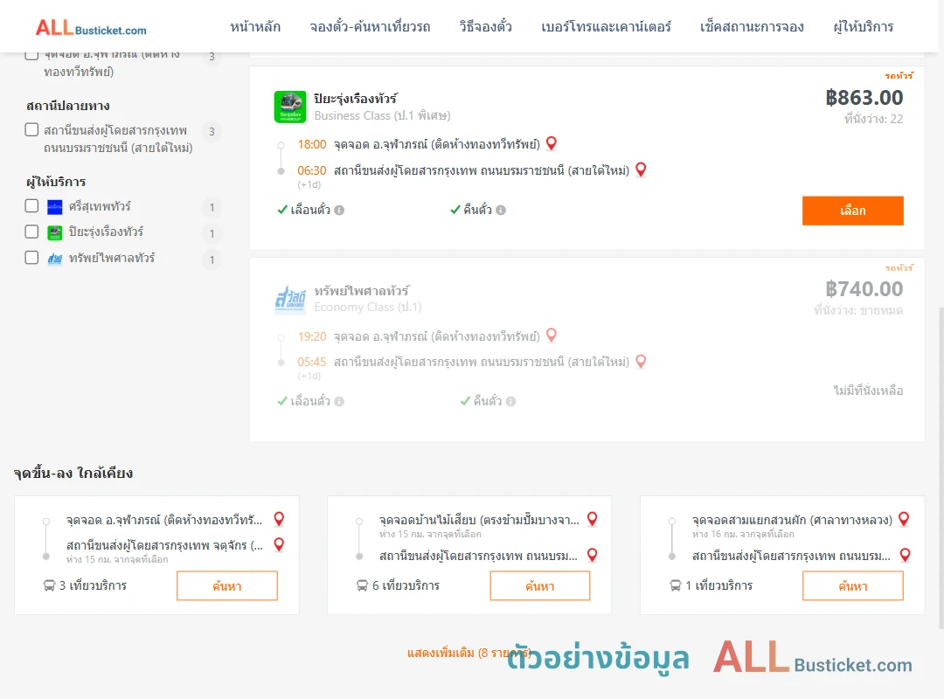The image size is (944, 699).
Task: Click orange เลือก button for ฿863.00 trip
Action: (852, 211)
